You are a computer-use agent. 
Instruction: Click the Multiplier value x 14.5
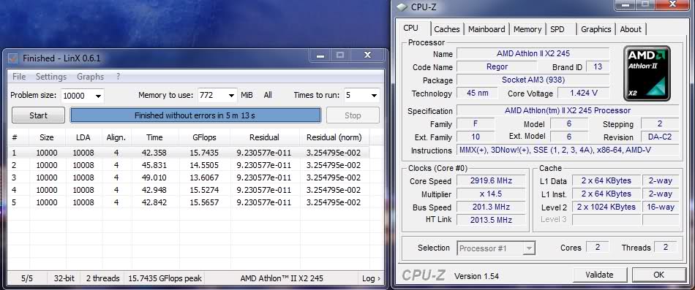(491, 194)
